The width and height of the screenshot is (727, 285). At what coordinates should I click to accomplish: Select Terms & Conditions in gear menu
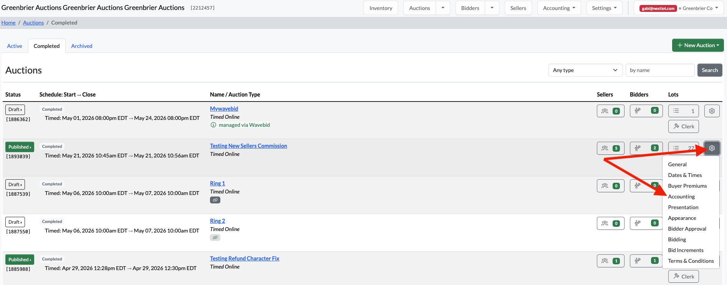(691, 261)
